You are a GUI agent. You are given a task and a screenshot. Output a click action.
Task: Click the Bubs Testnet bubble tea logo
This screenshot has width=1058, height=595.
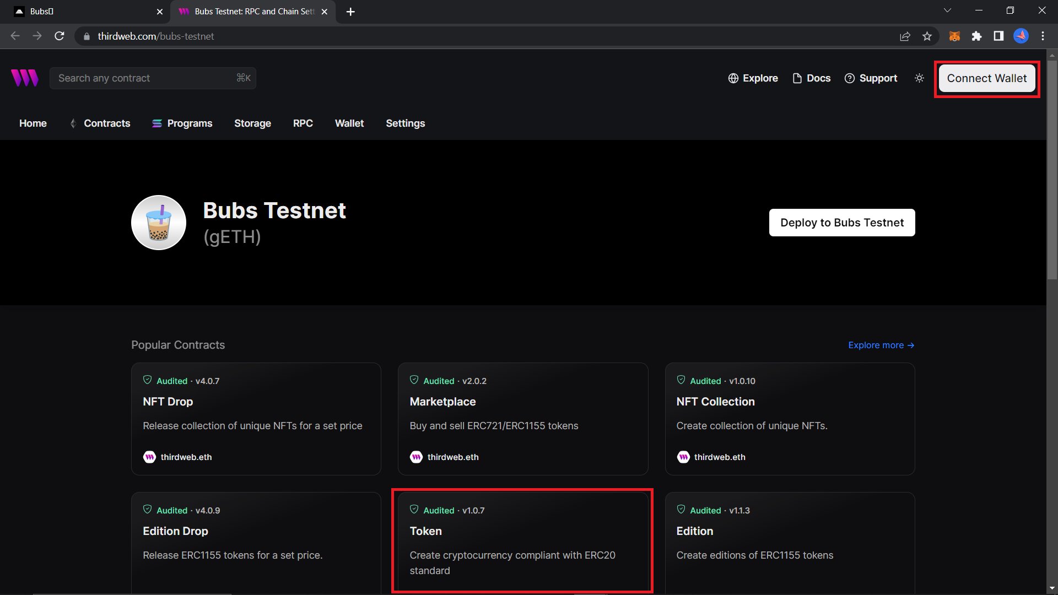(x=159, y=223)
